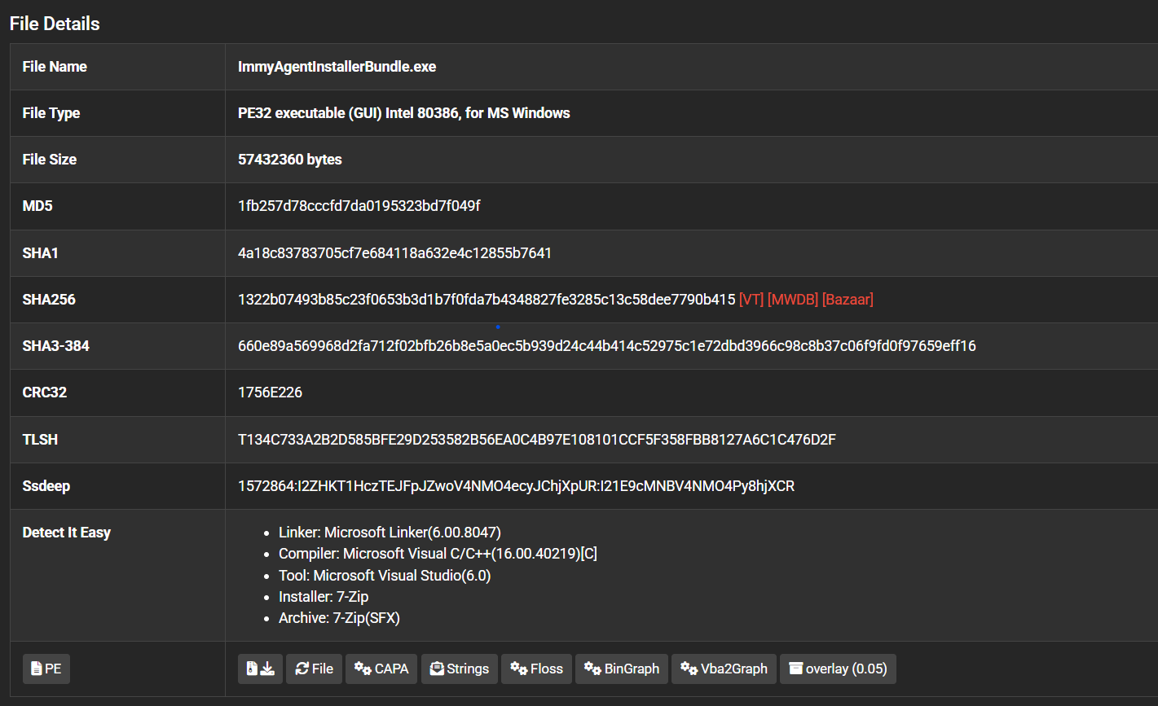1158x706 pixels.
Task: Click the download file icon button
Action: click(260, 669)
